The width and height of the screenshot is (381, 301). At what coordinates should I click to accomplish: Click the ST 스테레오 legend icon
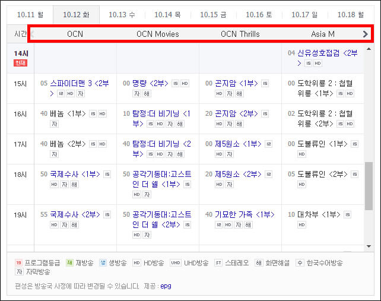(218, 263)
